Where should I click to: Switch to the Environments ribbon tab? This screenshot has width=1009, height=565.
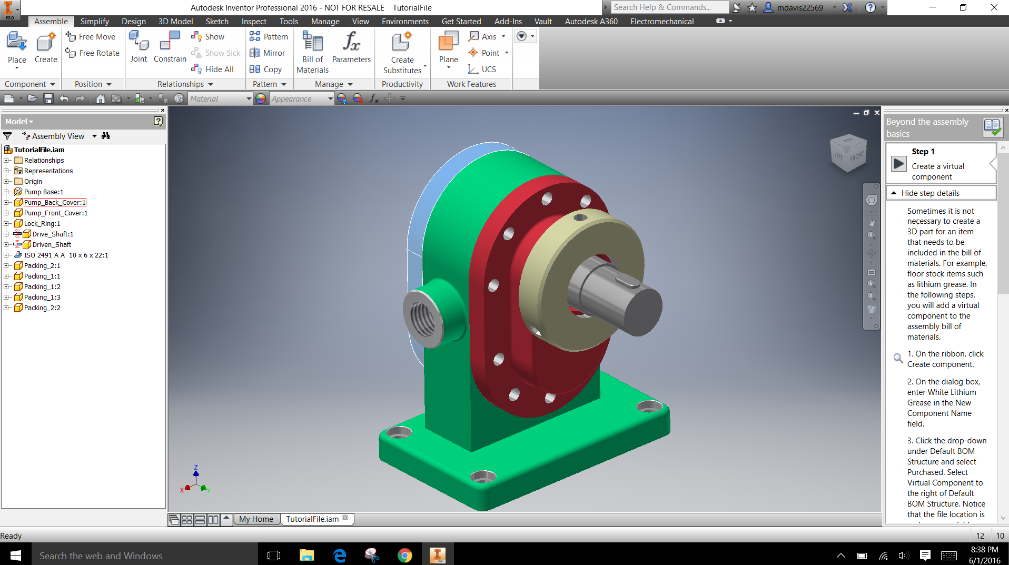405,21
